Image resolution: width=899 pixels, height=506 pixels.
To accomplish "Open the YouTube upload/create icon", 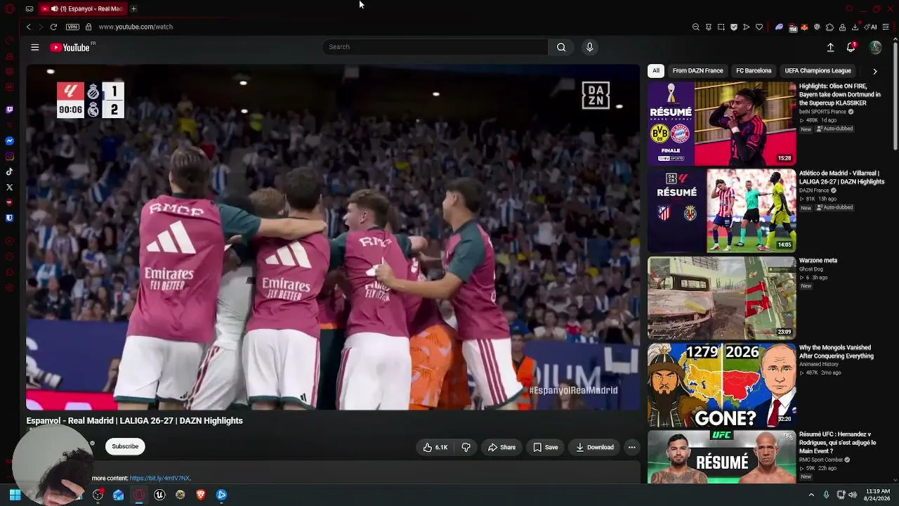I will [x=830, y=47].
